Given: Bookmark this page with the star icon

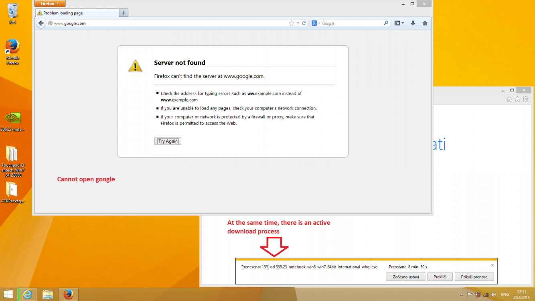Looking at the screenshot, I should click(x=292, y=23).
